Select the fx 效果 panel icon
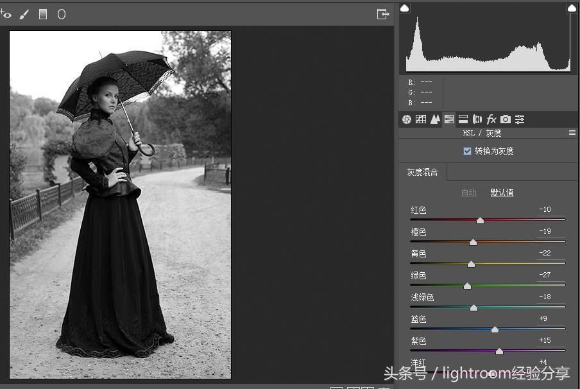 pyautogui.click(x=491, y=119)
